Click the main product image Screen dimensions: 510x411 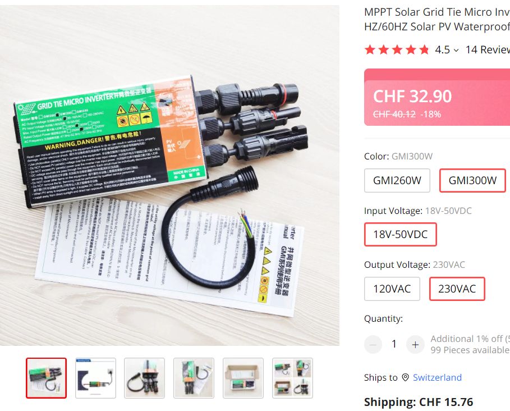coord(169,175)
